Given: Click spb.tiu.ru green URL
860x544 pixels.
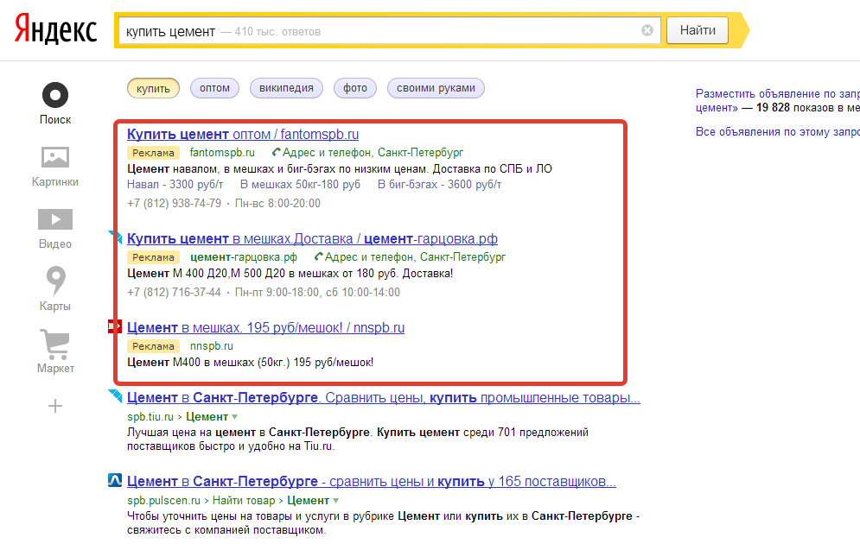Looking at the screenshot, I should click(150, 417).
